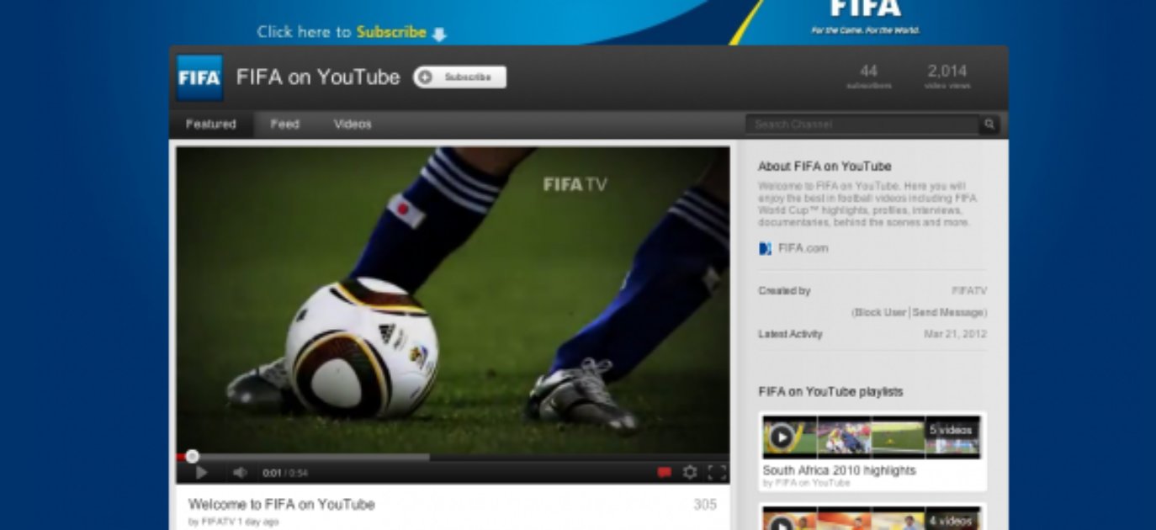
Task: Select the Featured tab
Action: (210, 125)
